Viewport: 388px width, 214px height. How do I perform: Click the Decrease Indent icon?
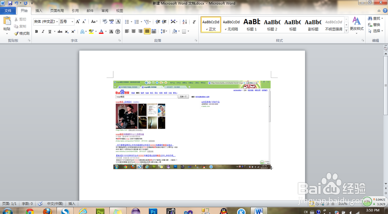158,22
